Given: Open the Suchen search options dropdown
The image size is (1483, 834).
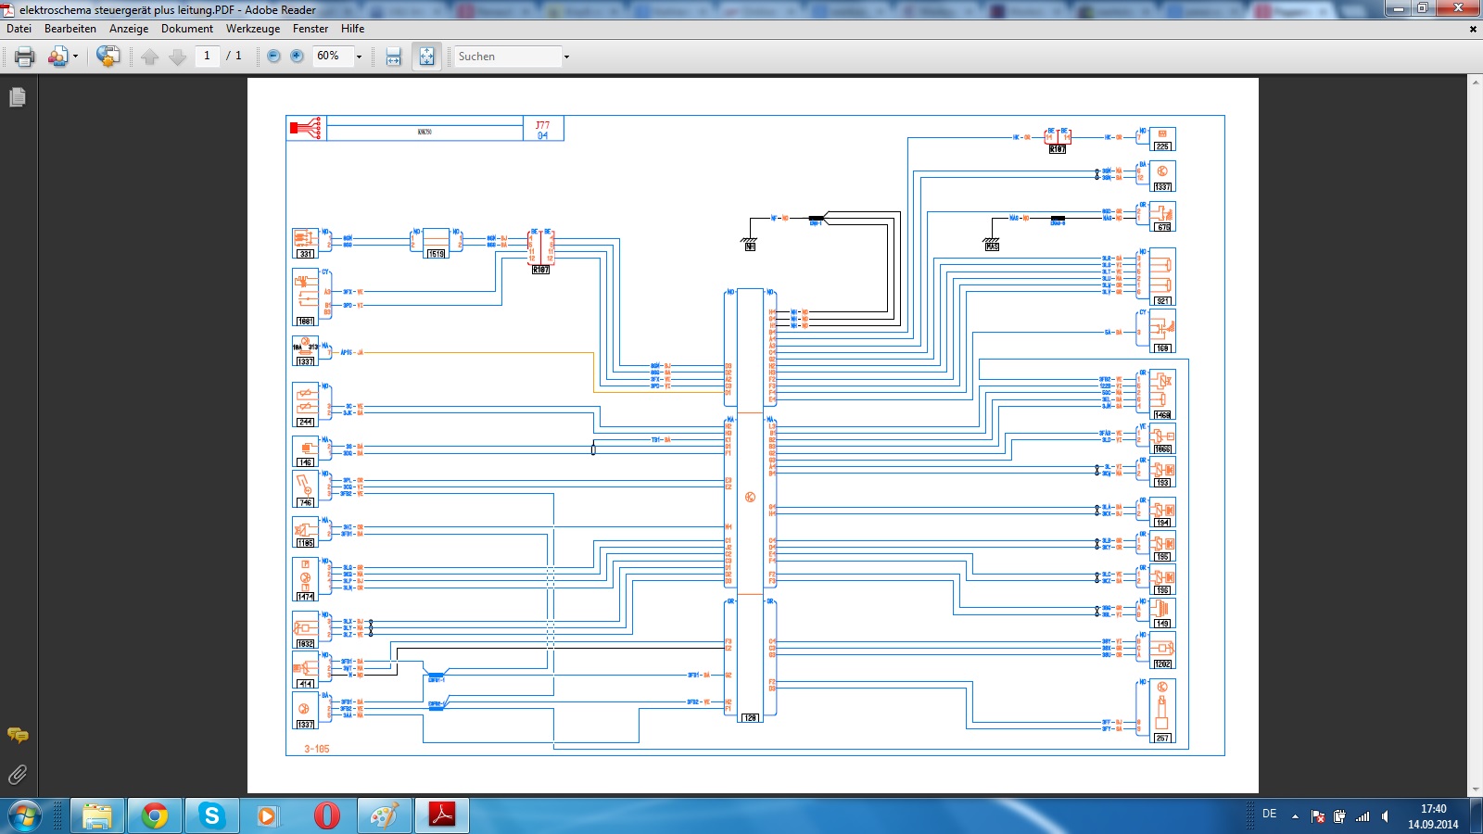Looking at the screenshot, I should click(566, 57).
